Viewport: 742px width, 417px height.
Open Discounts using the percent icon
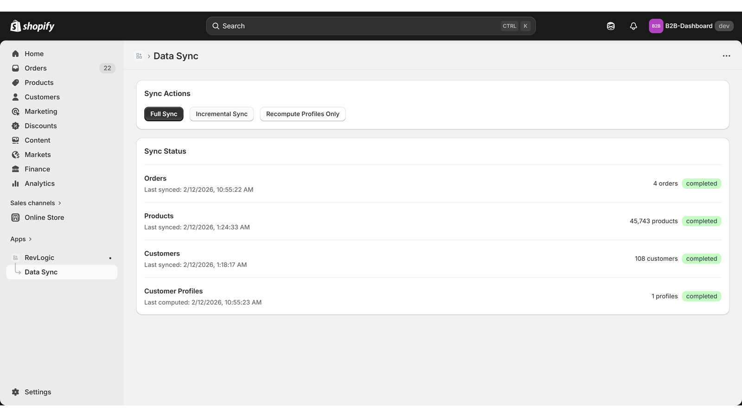click(x=16, y=126)
